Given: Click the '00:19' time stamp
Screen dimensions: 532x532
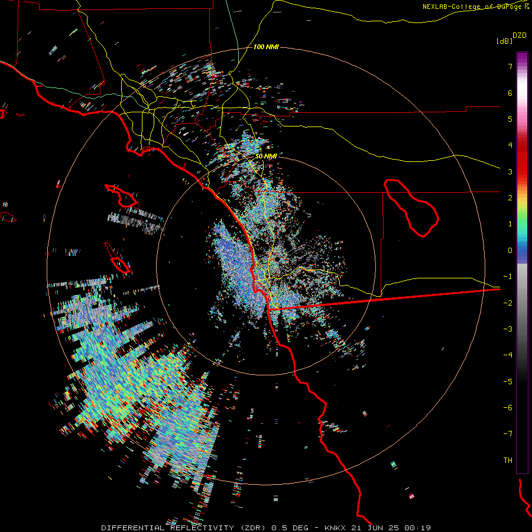Looking at the screenshot, I should [418, 528].
